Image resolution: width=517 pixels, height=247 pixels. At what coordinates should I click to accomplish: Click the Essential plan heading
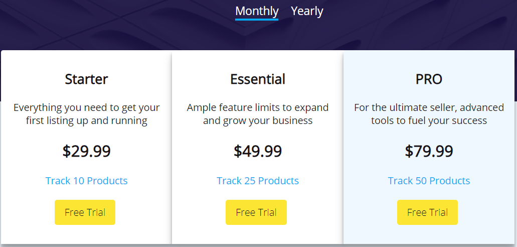click(258, 79)
